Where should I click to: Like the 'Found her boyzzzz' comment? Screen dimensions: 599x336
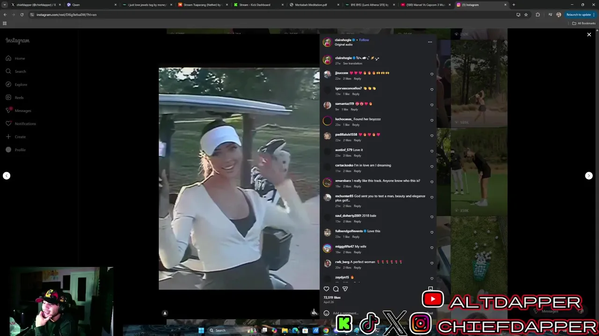(x=432, y=120)
